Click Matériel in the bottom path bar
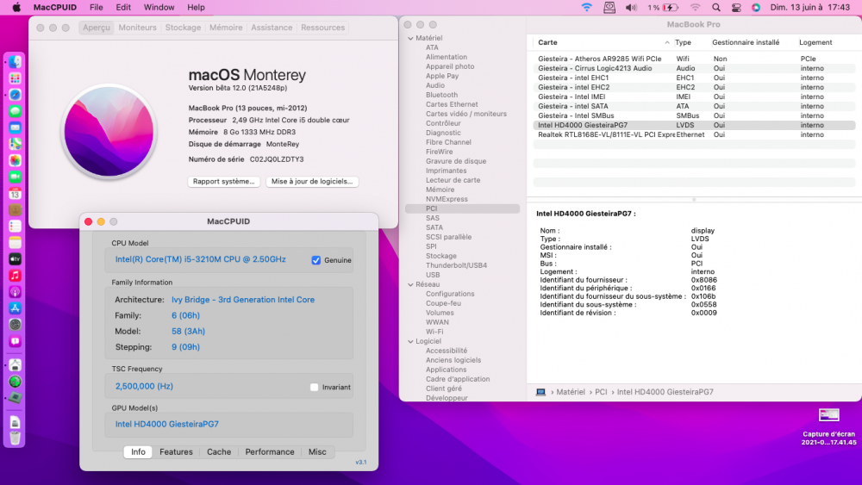 (571, 392)
